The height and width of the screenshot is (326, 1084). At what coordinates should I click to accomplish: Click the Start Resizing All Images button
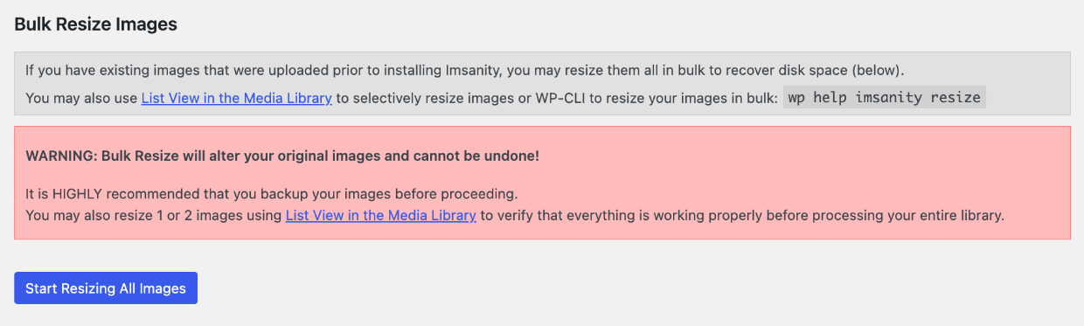tap(106, 288)
